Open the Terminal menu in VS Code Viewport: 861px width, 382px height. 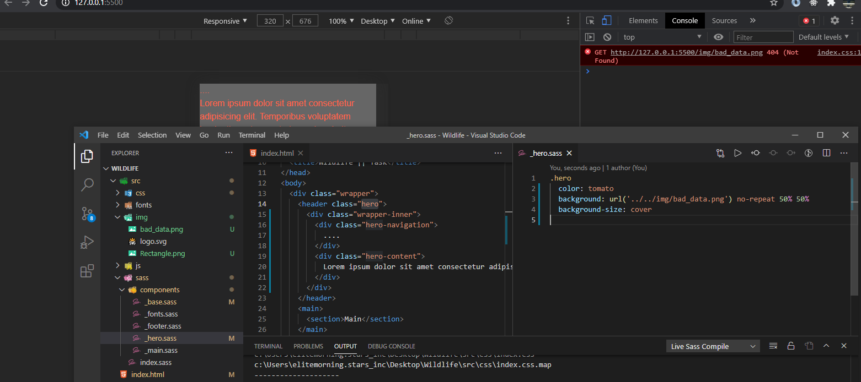pos(252,135)
